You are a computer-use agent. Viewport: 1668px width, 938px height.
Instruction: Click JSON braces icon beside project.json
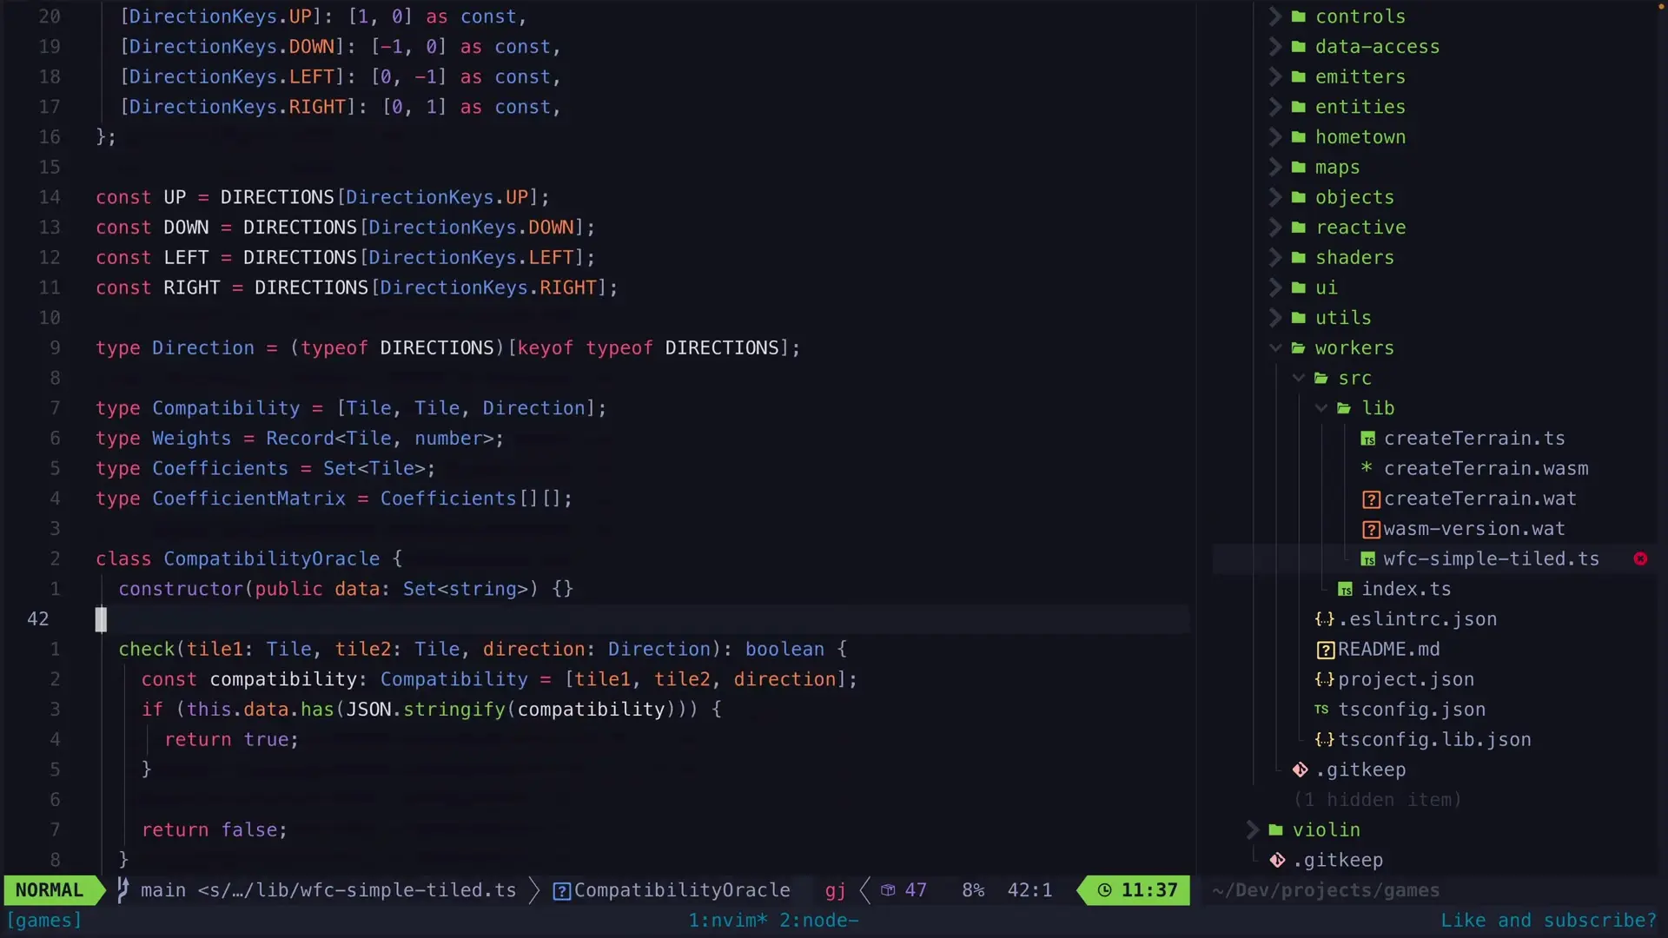tap(1324, 679)
